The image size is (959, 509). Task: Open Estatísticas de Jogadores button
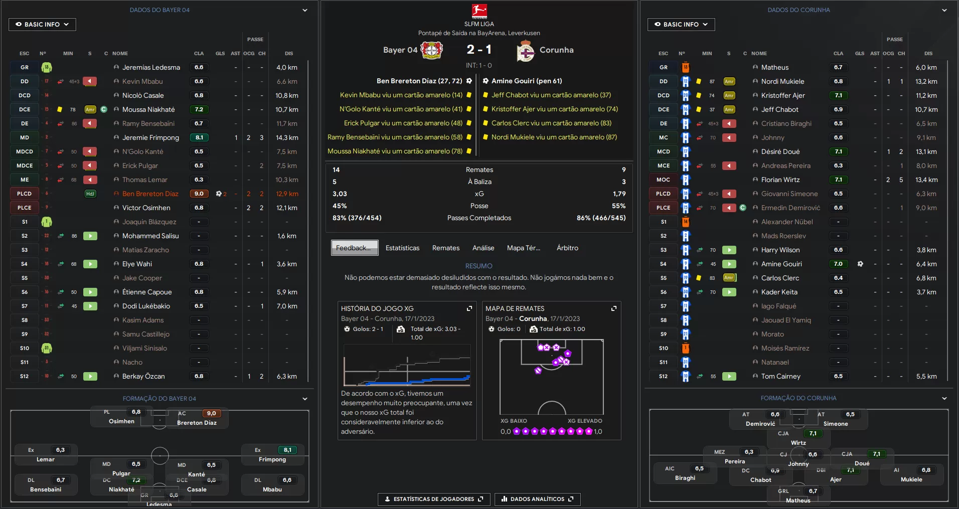[x=434, y=499]
